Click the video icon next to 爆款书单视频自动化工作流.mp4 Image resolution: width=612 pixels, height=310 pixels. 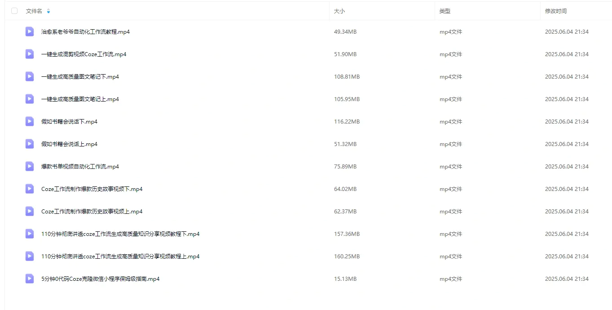coord(30,167)
